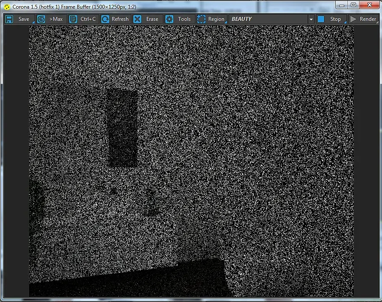
Task: Close the Corona Frame Buffer window
Action: click(x=369, y=5)
